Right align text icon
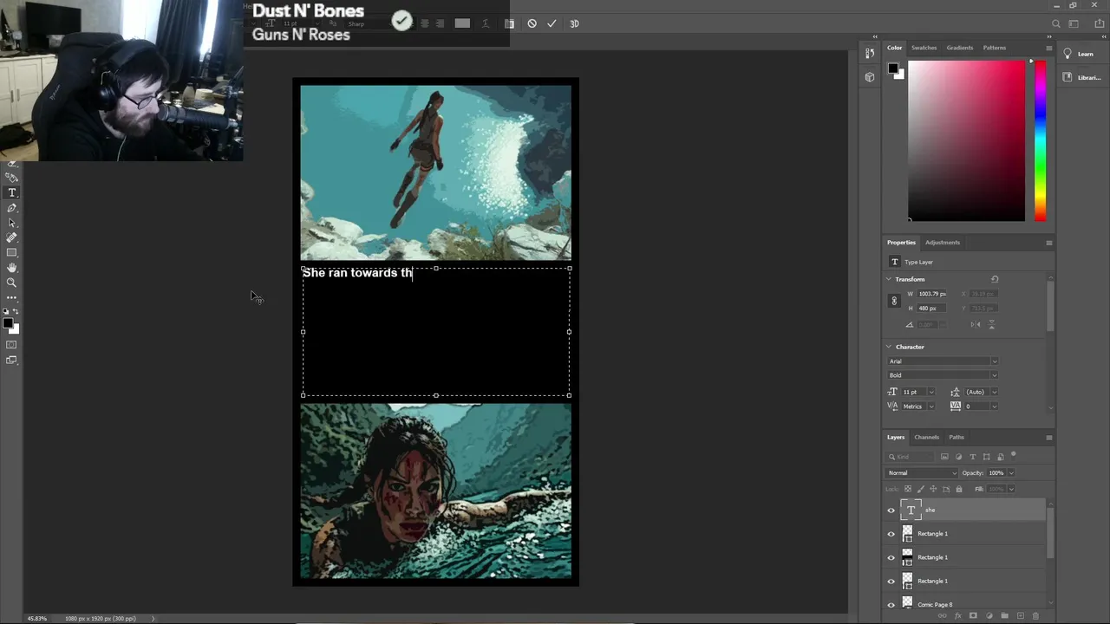 click(440, 23)
